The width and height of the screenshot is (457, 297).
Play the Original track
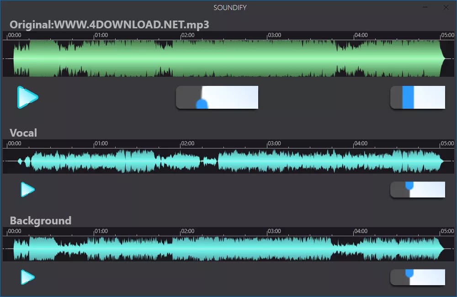click(x=27, y=97)
